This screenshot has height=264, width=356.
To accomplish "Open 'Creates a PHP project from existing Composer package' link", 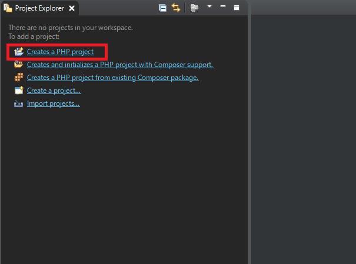I will [112, 78].
